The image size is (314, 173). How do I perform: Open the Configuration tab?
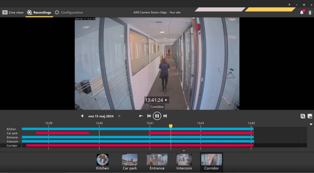coord(69,13)
